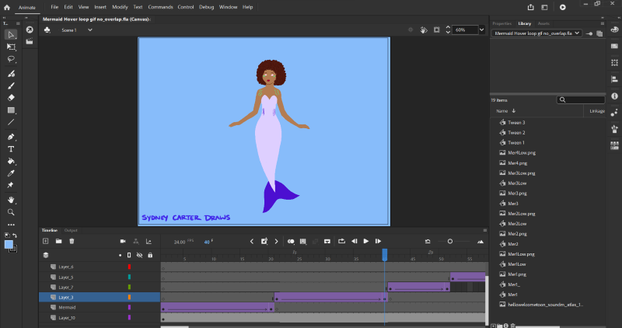
Task: Select the Classic Brush tool
Action: [x=11, y=85]
